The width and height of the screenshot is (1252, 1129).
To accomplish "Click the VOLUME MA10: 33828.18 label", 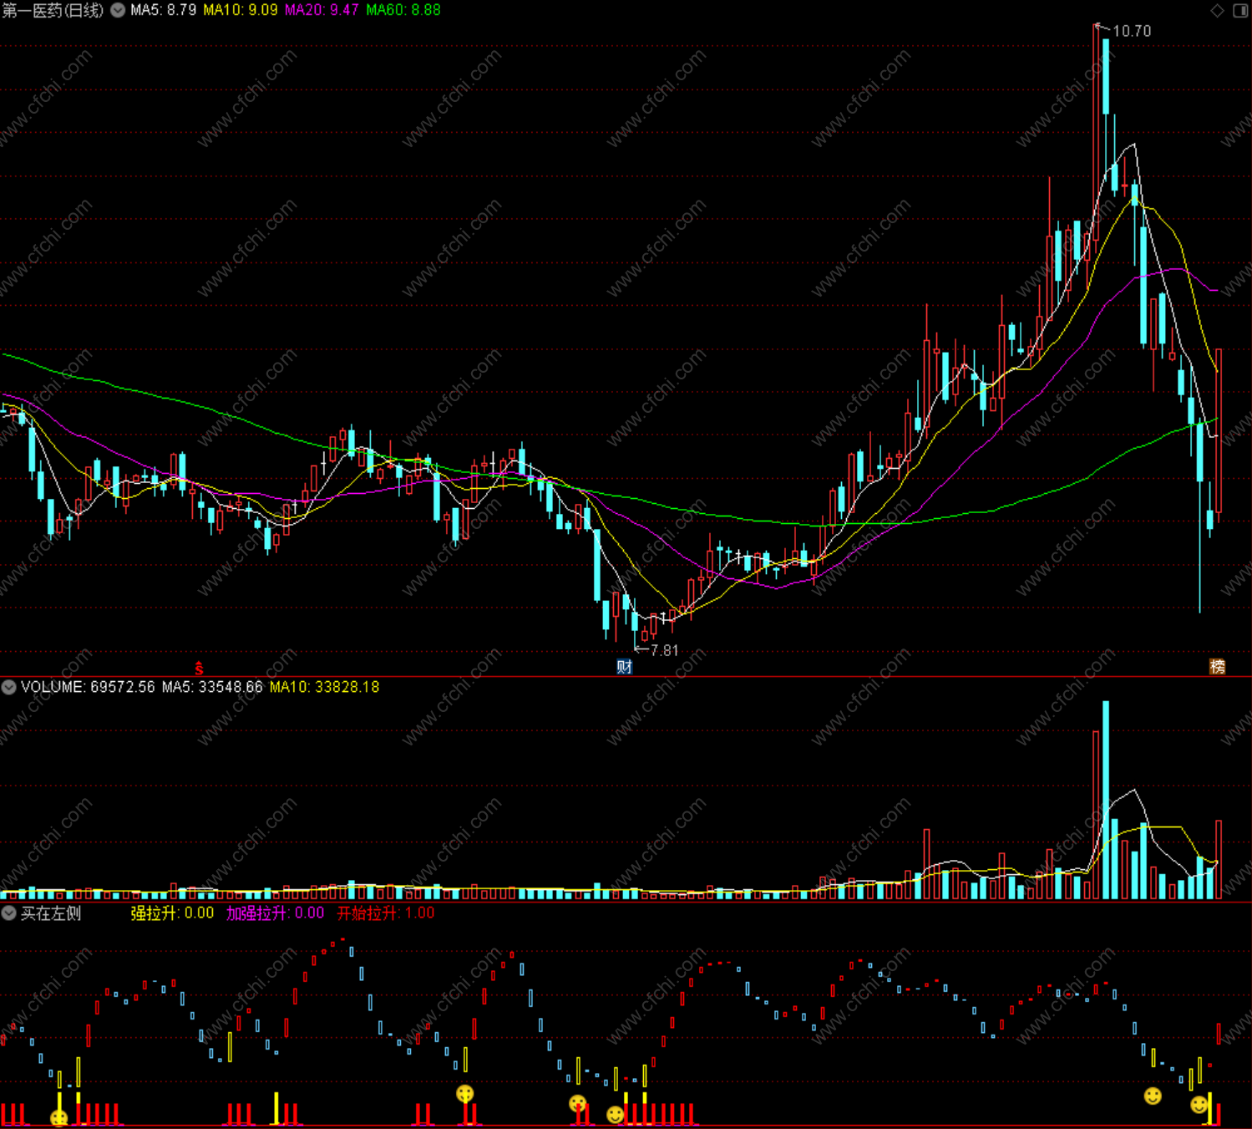I will click(324, 687).
